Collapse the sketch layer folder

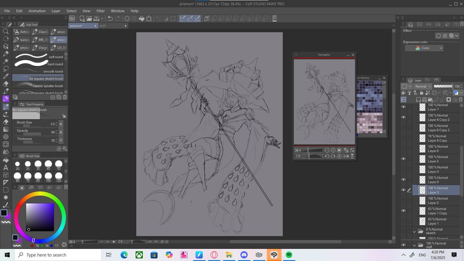coord(415,231)
